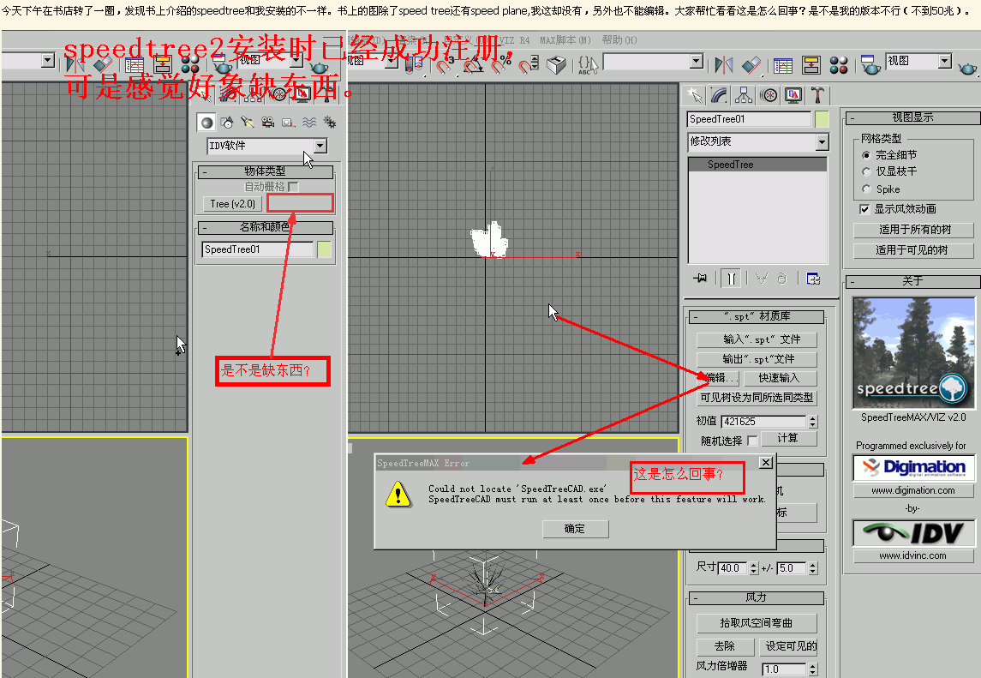Switch to Motion panel wheel tab
This screenshot has width=981, height=678.
pyautogui.click(x=769, y=95)
